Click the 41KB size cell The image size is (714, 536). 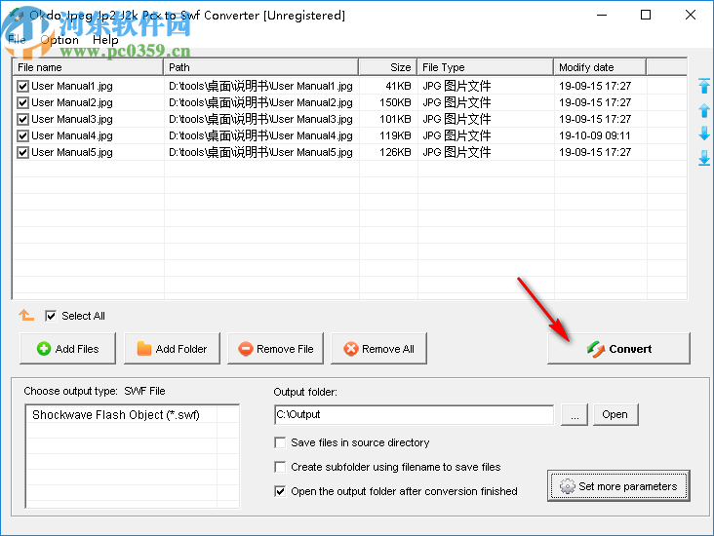pyautogui.click(x=398, y=86)
